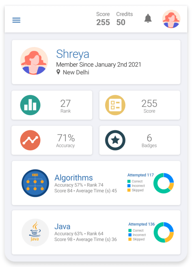
Task: Click the notification bell icon
Action: pos(148,18)
